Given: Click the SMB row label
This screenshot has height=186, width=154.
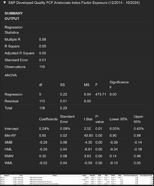Looking at the screenshot, I should [9, 142].
